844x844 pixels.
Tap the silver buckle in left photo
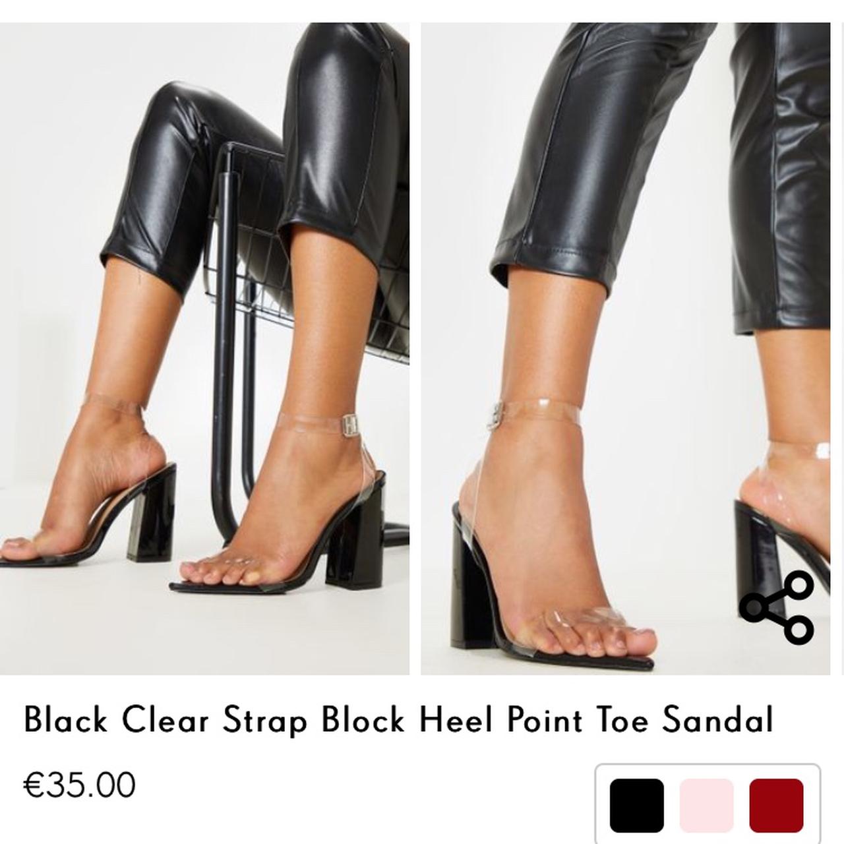[351, 425]
